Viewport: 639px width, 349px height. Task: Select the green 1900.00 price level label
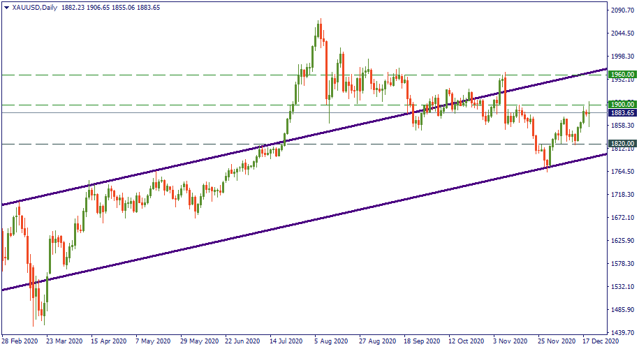[621, 105]
